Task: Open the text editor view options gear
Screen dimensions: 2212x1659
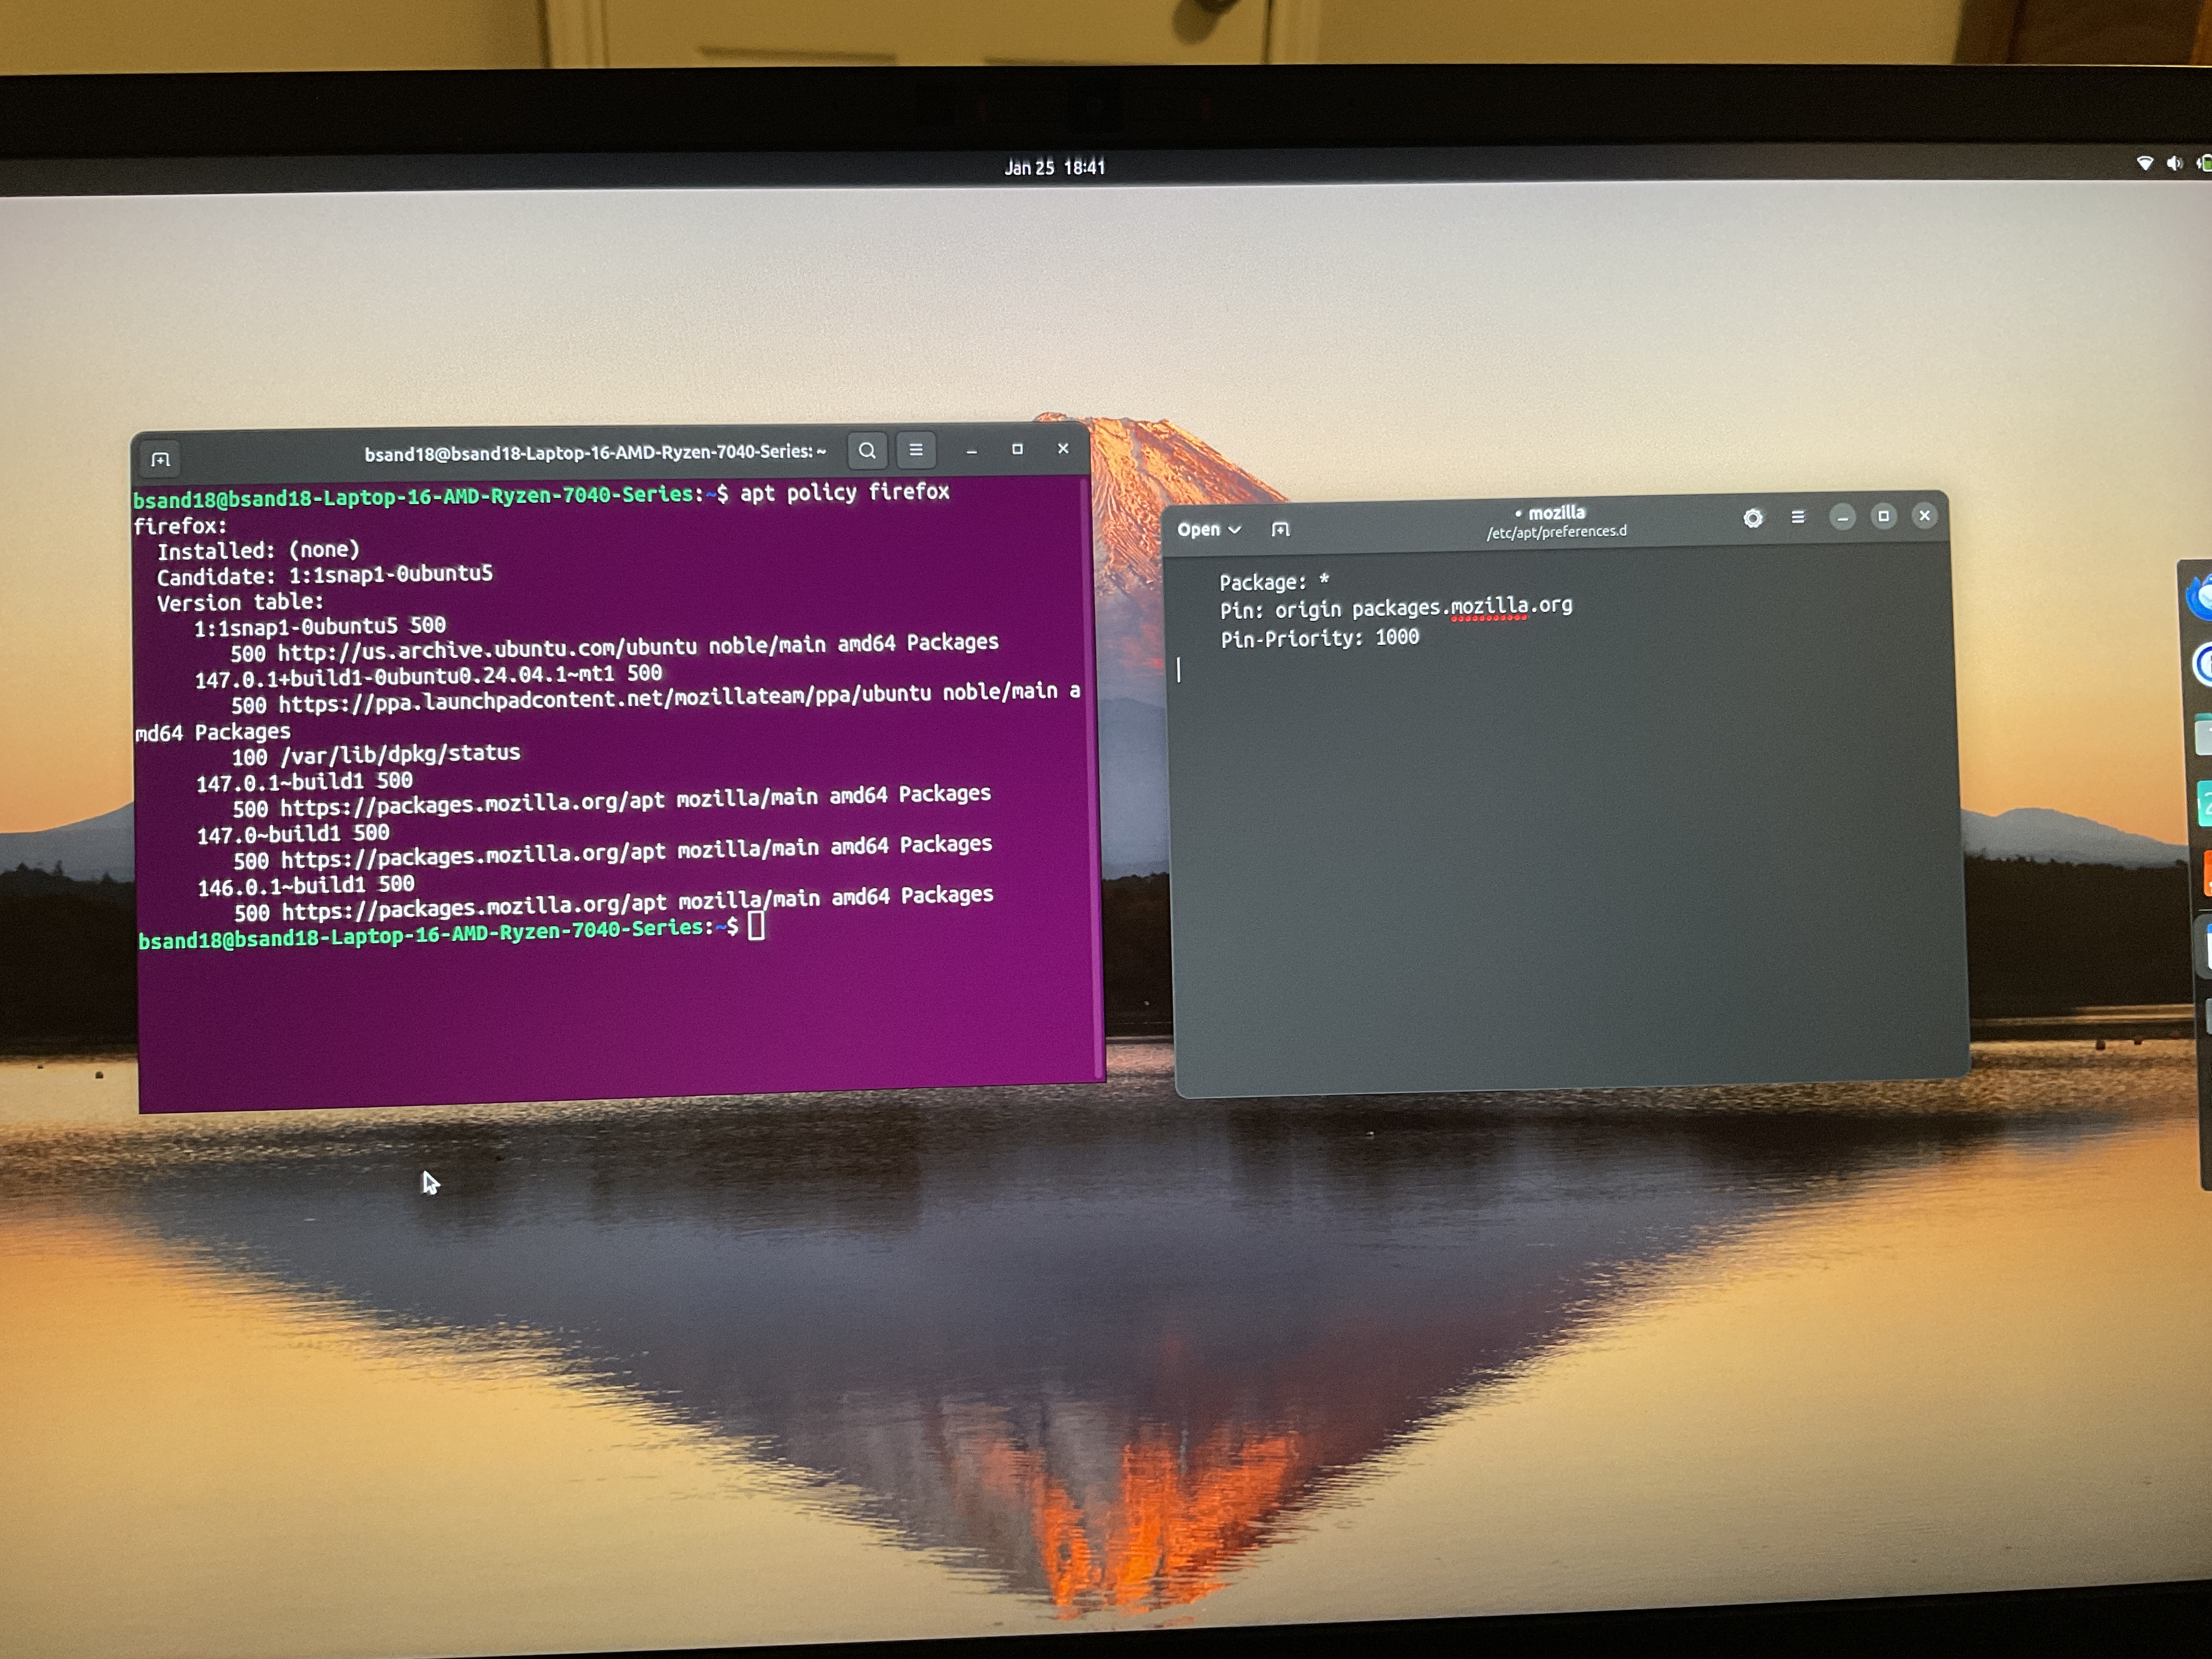Action: pyautogui.click(x=1753, y=518)
